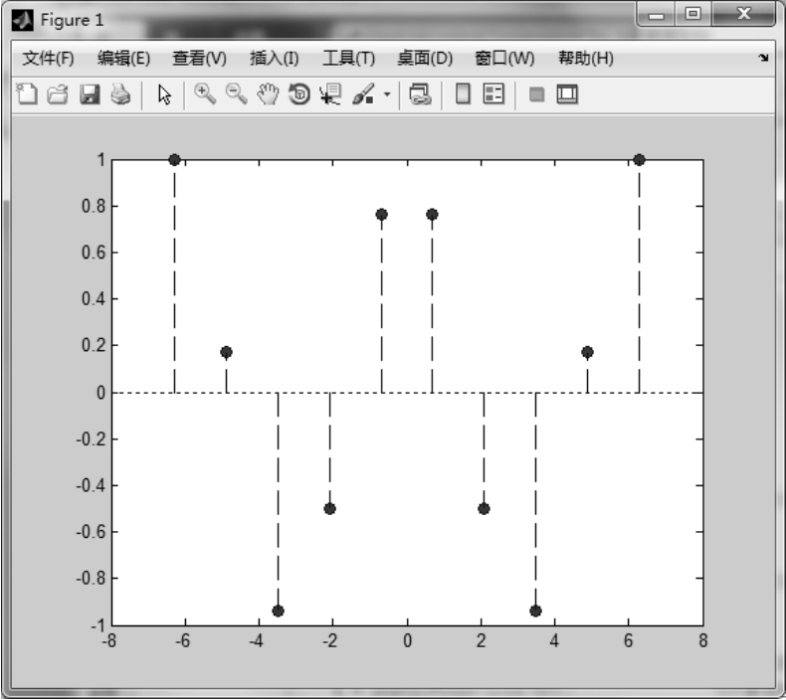Expand the brush color dropdown arrow
Image resolution: width=786 pixels, height=700 pixels.
pyautogui.click(x=387, y=95)
